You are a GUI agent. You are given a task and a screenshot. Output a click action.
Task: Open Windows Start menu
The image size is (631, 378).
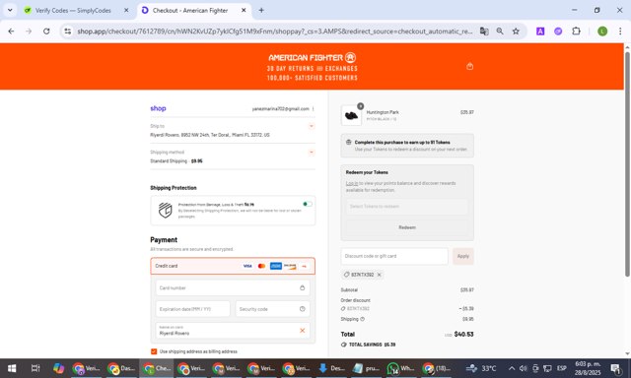(x=12, y=368)
